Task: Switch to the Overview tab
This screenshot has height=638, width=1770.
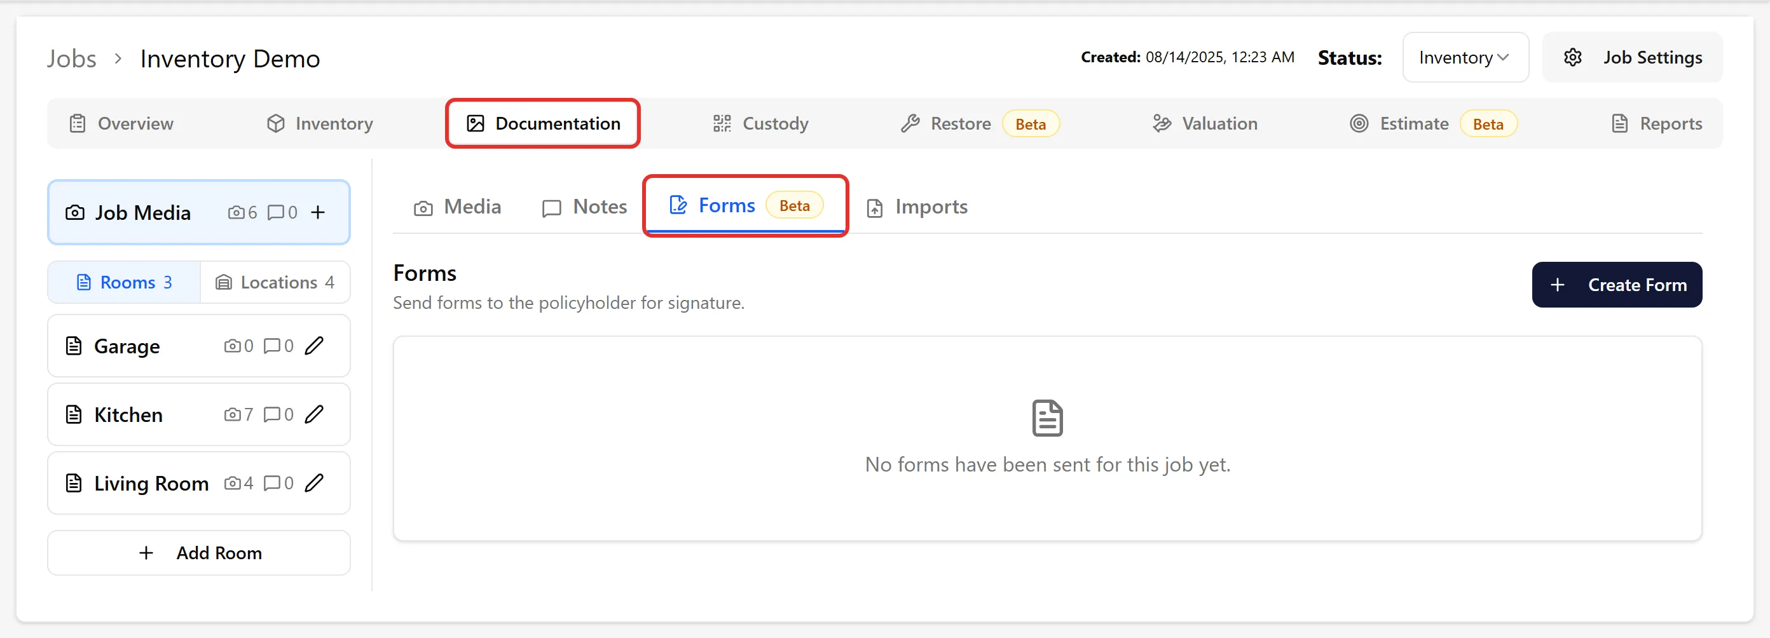Action: point(121,124)
